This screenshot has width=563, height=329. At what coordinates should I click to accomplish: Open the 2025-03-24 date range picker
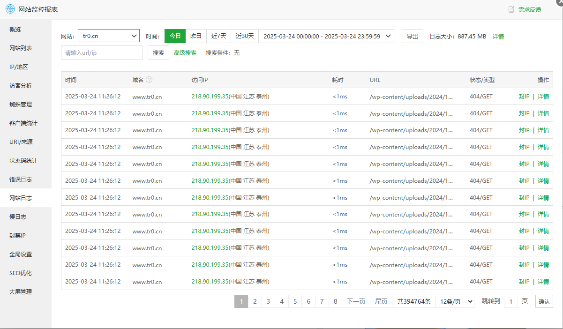click(x=327, y=36)
